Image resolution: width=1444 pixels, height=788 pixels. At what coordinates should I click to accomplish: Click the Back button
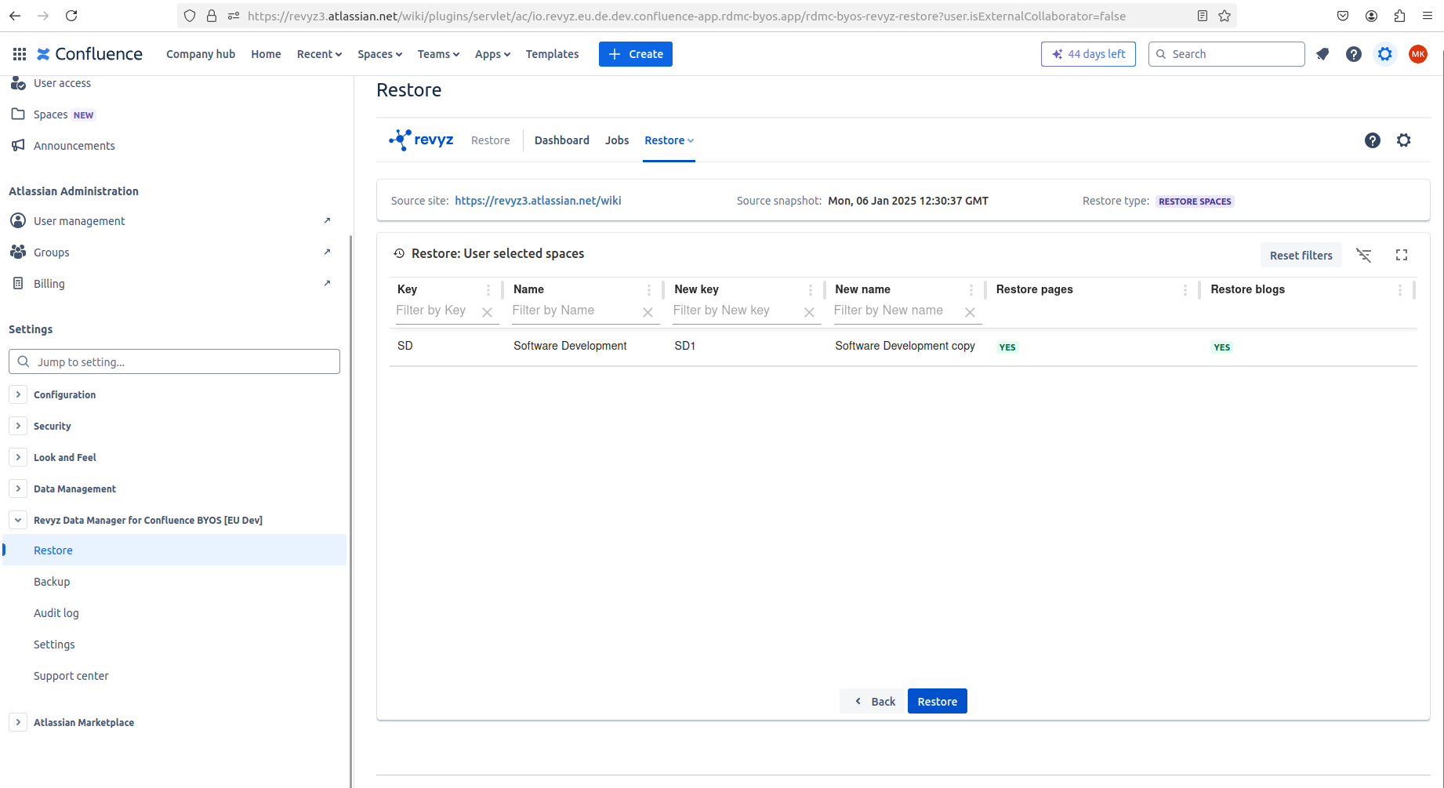click(x=874, y=701)
